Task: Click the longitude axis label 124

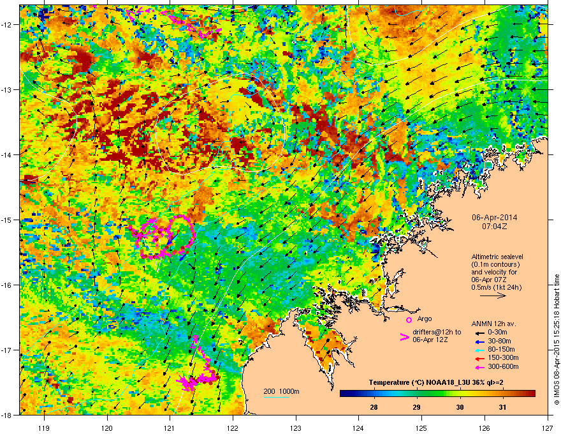Action: [358, 428]
